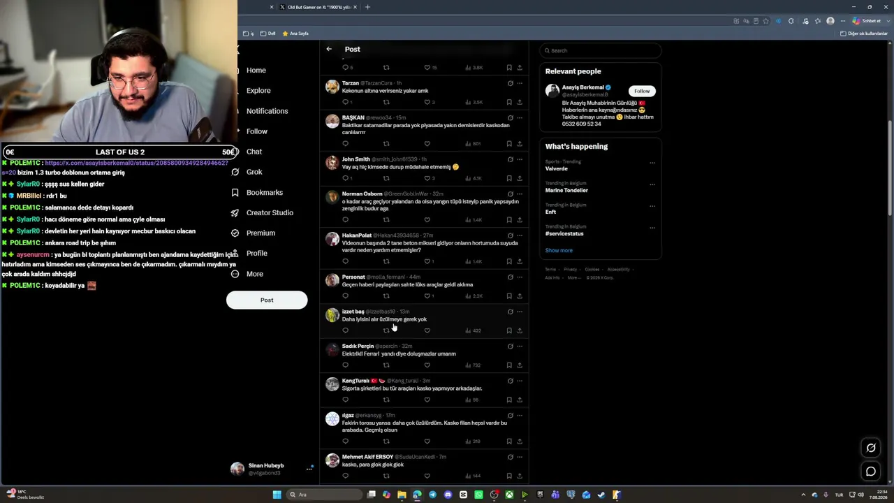Open Grok in the sidebar
This screenshot has height=503, width=894.
(248, 172)
